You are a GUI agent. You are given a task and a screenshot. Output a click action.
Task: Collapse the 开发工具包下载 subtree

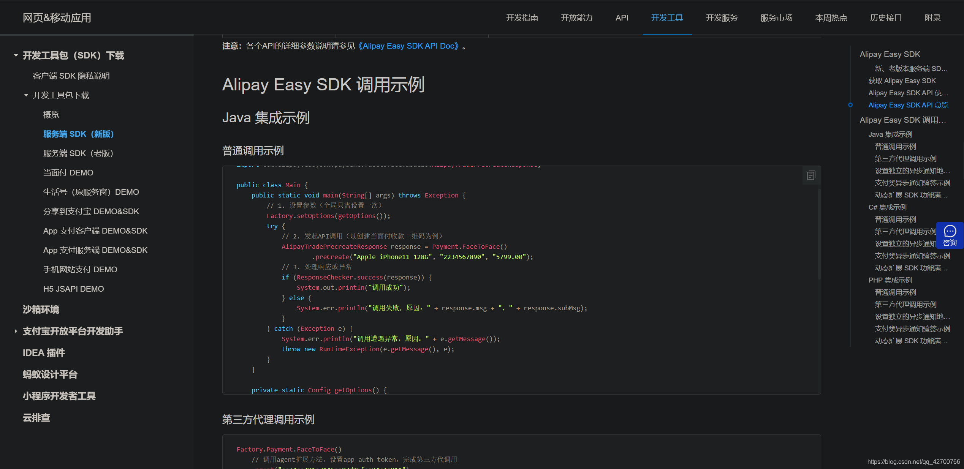click(x=26, y=95)
